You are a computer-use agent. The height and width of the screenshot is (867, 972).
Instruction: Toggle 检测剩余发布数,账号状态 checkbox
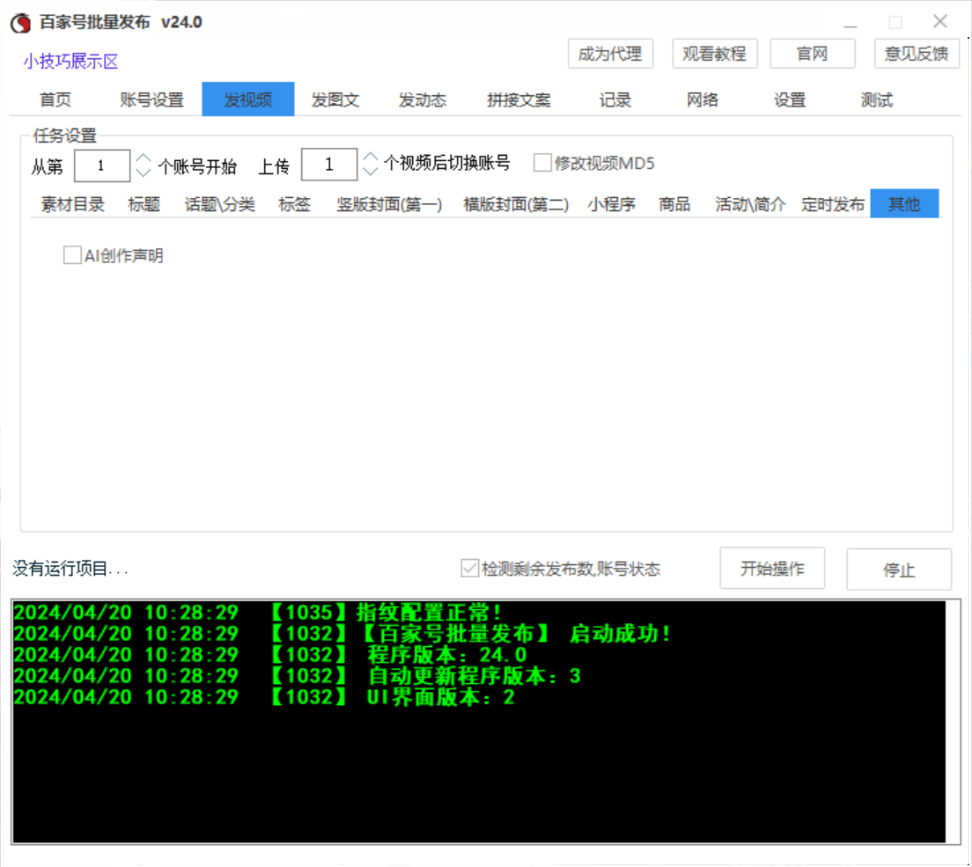click(x=469, y=569)
